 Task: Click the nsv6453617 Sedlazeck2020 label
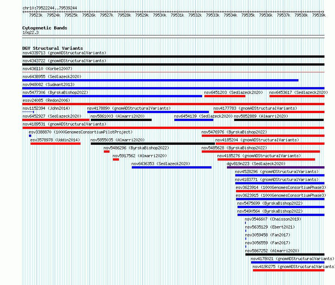coord(298,92)
